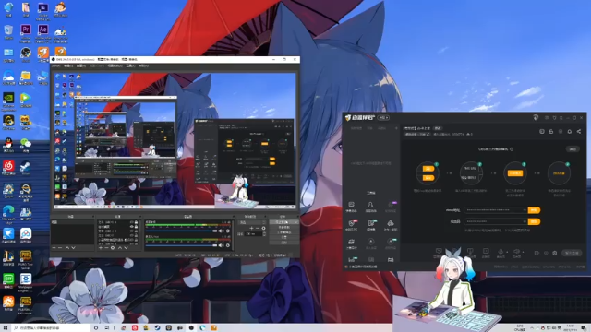Launch the Steam desktop icon
Viewport: 591px width, 332px height.
[26, 168]
